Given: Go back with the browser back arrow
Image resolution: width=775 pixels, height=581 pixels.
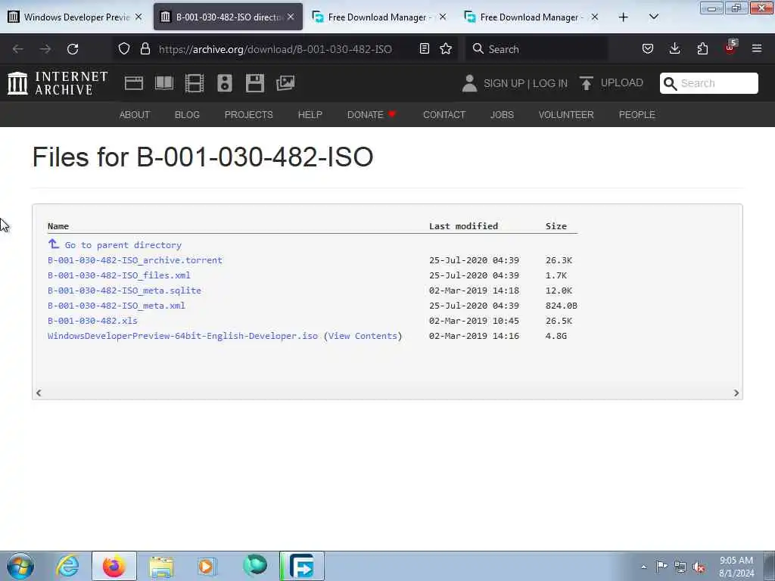Looking at the screenshot, I should pyautogui.click(x=18, y=49).
